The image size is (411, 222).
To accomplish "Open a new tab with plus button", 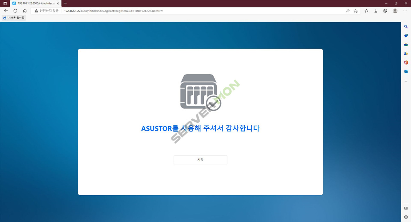I will (65, 3).
